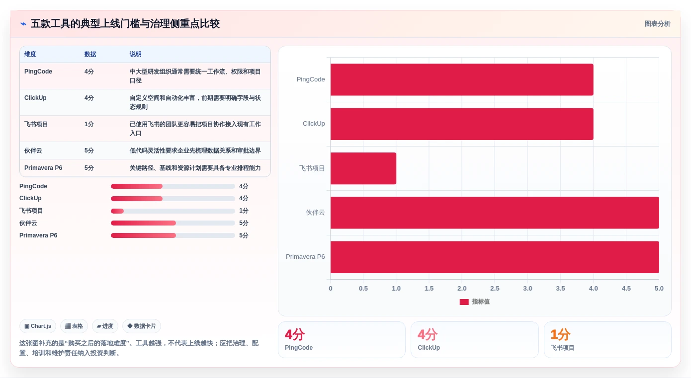691x378 pixels.
Task: Click the 飞书项目 bar in the chart
Action: (363, 168)
